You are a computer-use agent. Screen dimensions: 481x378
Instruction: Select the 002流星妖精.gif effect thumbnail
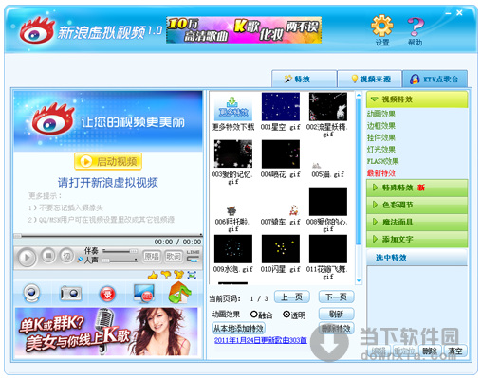point(328,107)
